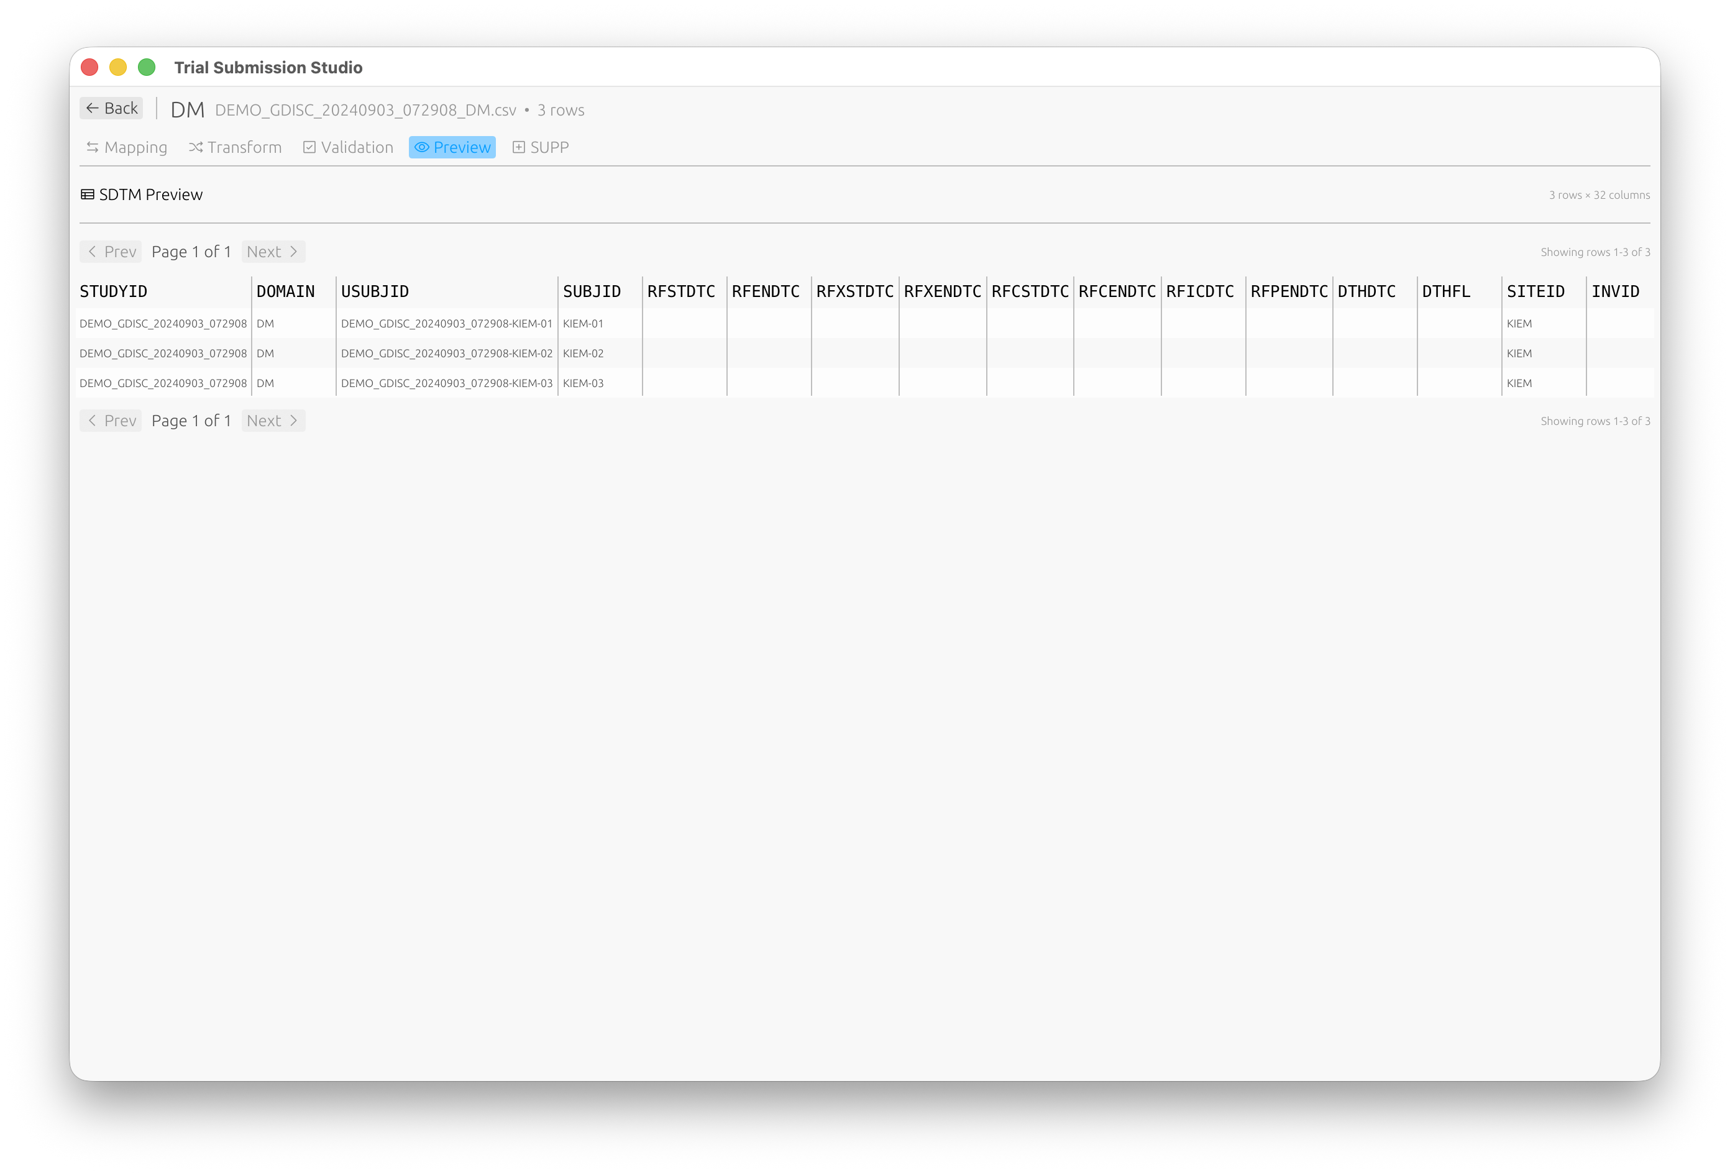
Task: Open the Validation tab
Action: tap(349, 147)
